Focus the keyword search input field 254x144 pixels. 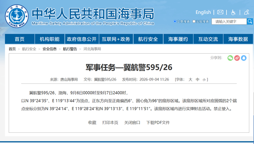coord(229,21)
